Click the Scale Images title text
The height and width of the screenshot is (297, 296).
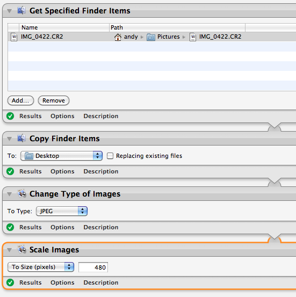pyautogui.click(x=54, y=250)
